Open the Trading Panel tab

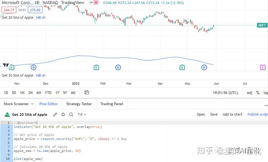point(112,104)
